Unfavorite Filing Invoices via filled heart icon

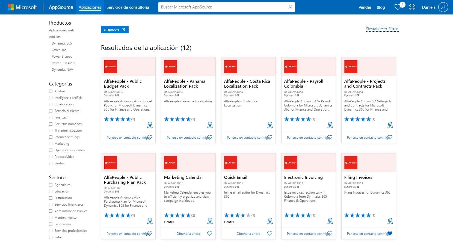coord(390,233)
